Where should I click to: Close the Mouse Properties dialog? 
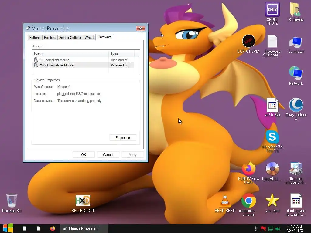pos(141,28)
